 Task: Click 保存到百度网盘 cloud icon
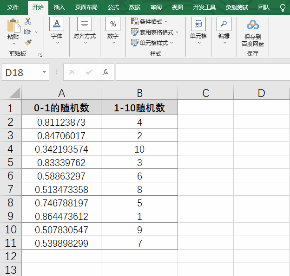253,25
